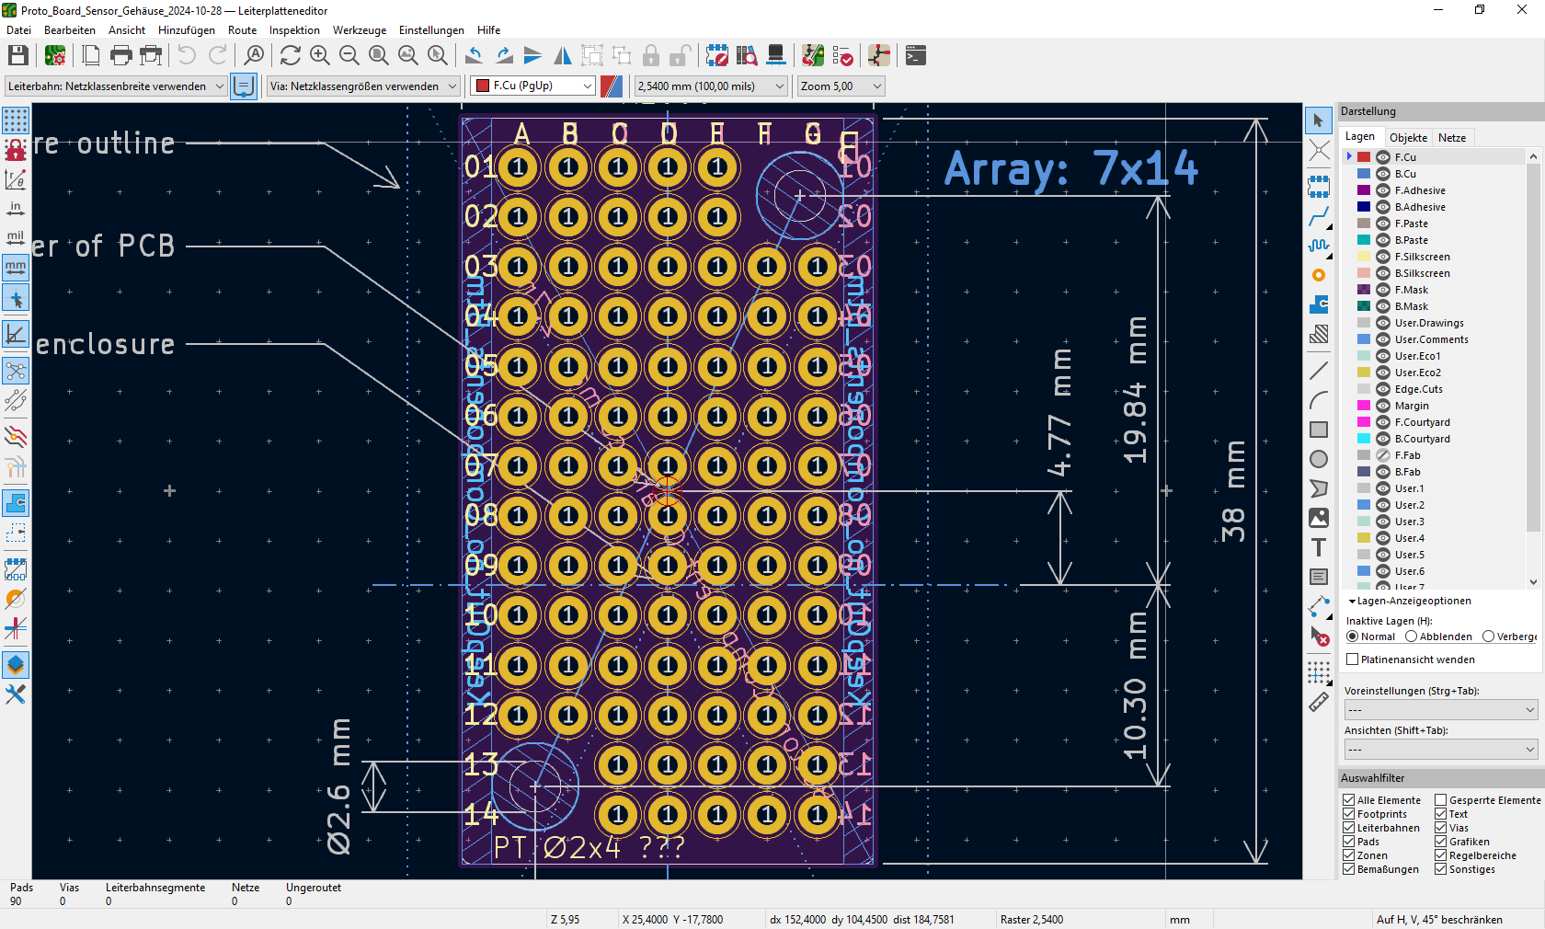Uncheck Vias in the selection filter
1545x929 pixels.
(1441, 828)
